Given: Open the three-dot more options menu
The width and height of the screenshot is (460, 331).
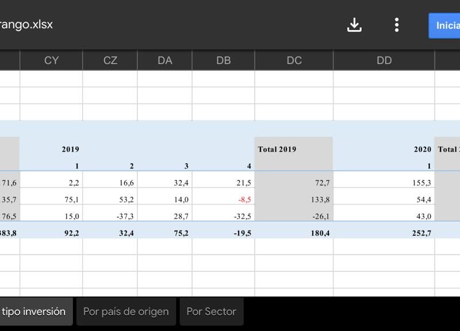Looking at the screenshot, I should 397,25.
